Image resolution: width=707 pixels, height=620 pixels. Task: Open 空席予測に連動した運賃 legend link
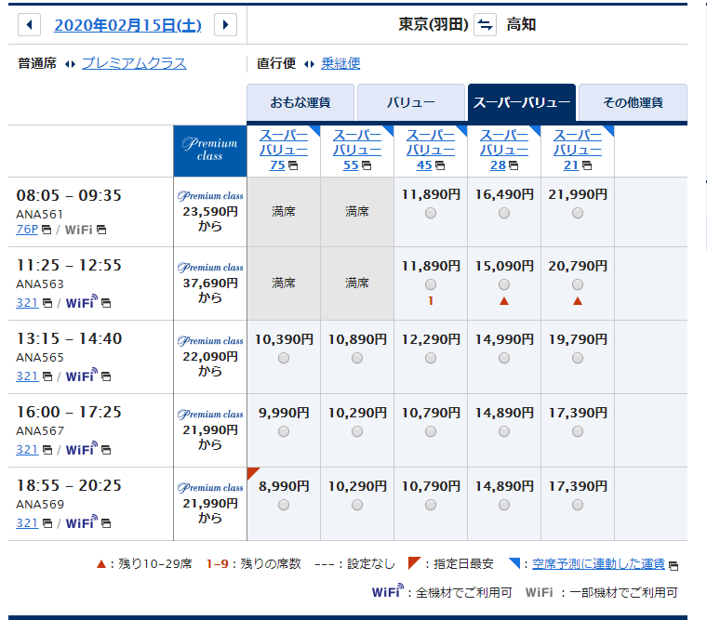tap(598, 564)
